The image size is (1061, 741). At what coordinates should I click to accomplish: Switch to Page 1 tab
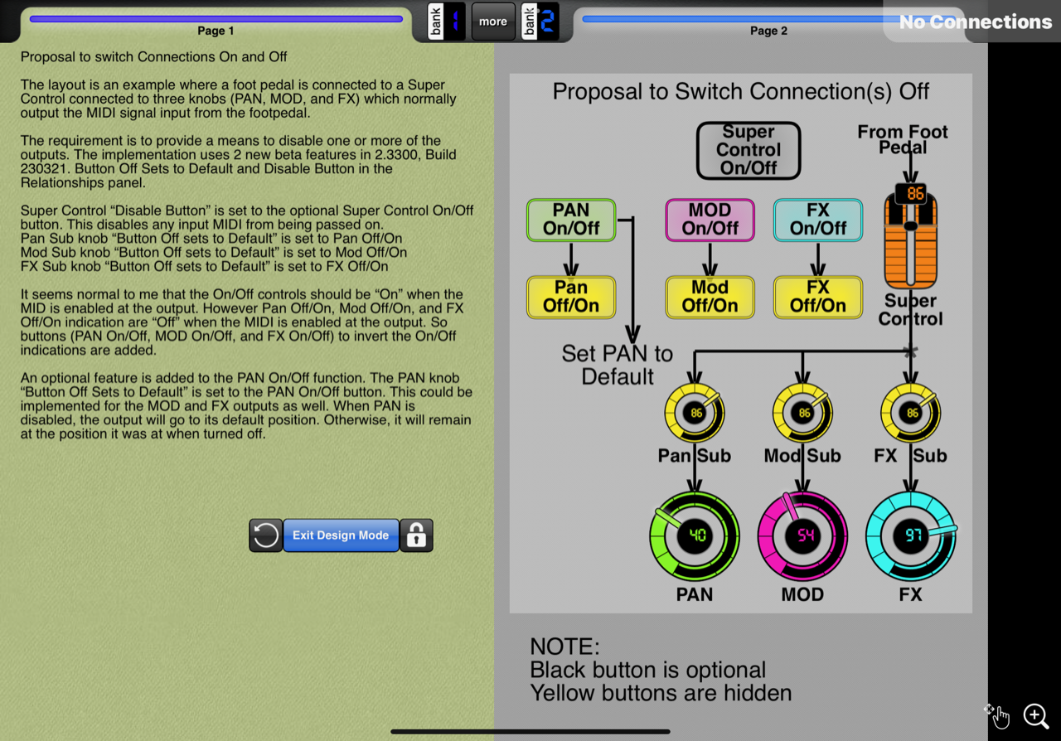(216, 23)
